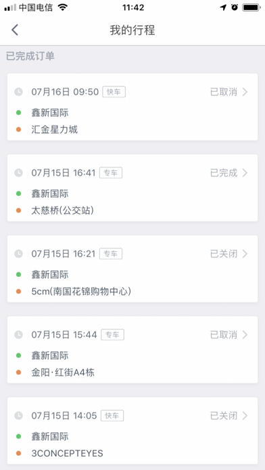Open the 已取消 chevron for 汇金星力城 trip
This screenshot has width=265, height=470.
(245, 92)
